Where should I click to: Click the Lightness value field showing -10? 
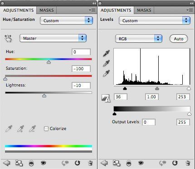[x=81, y=86]
